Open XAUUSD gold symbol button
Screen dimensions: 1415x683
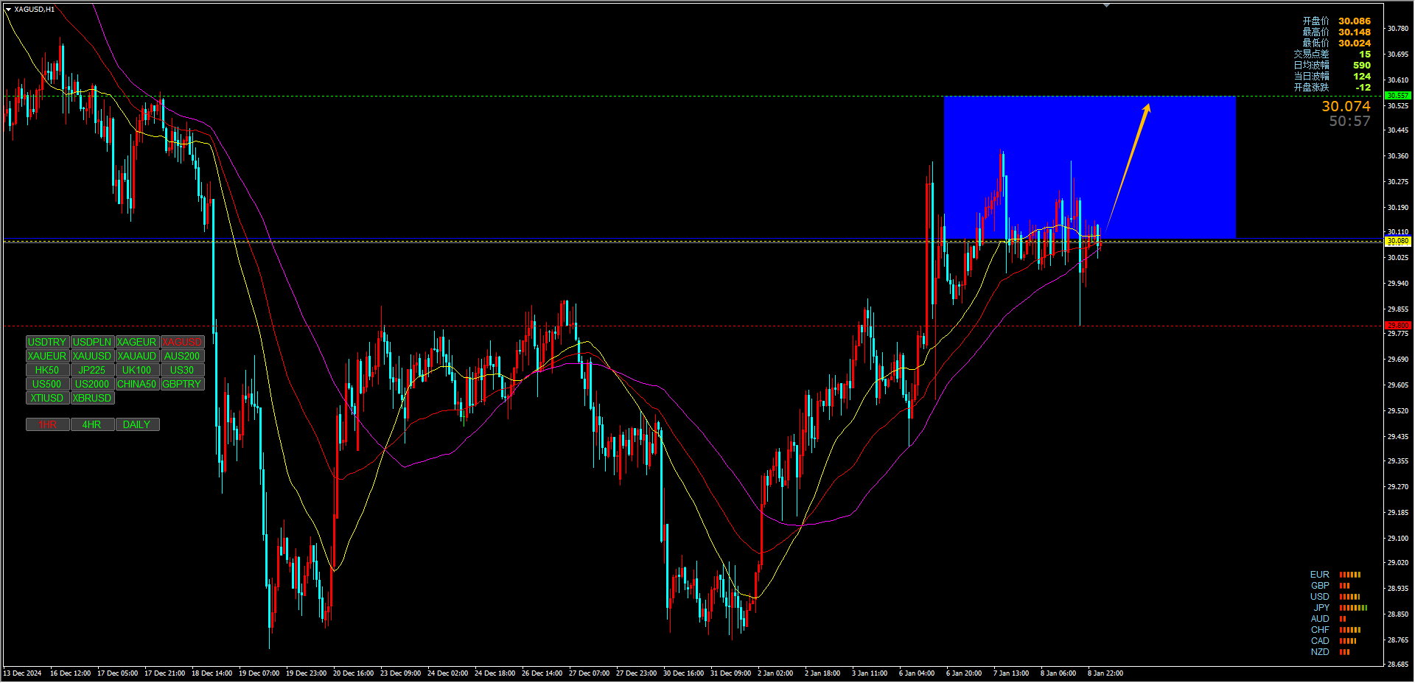[x=92, y=357]
